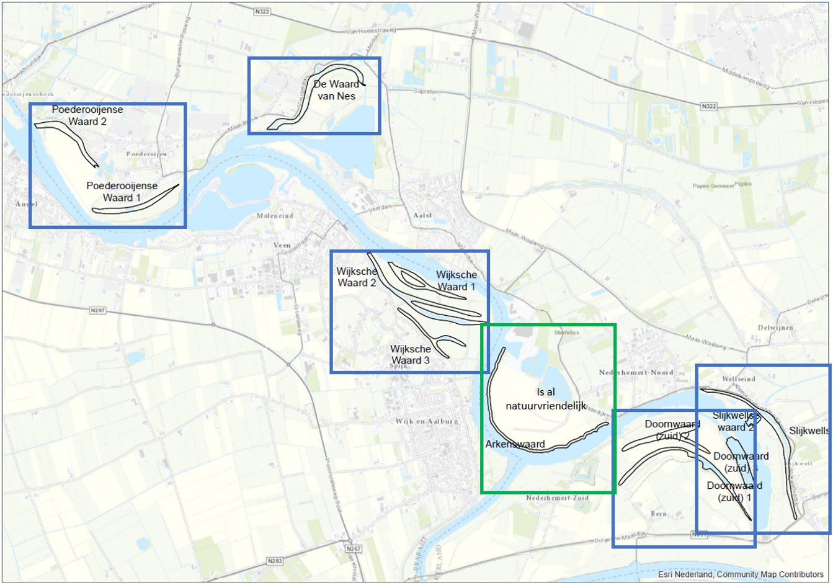Select the Wijksche Waard 2 label
Image resolution: width=833 pixels, height=585 pixels.
point(357,277)
